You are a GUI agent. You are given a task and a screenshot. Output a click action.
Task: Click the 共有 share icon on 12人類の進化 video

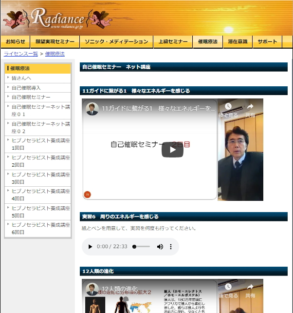click(250, 287)
